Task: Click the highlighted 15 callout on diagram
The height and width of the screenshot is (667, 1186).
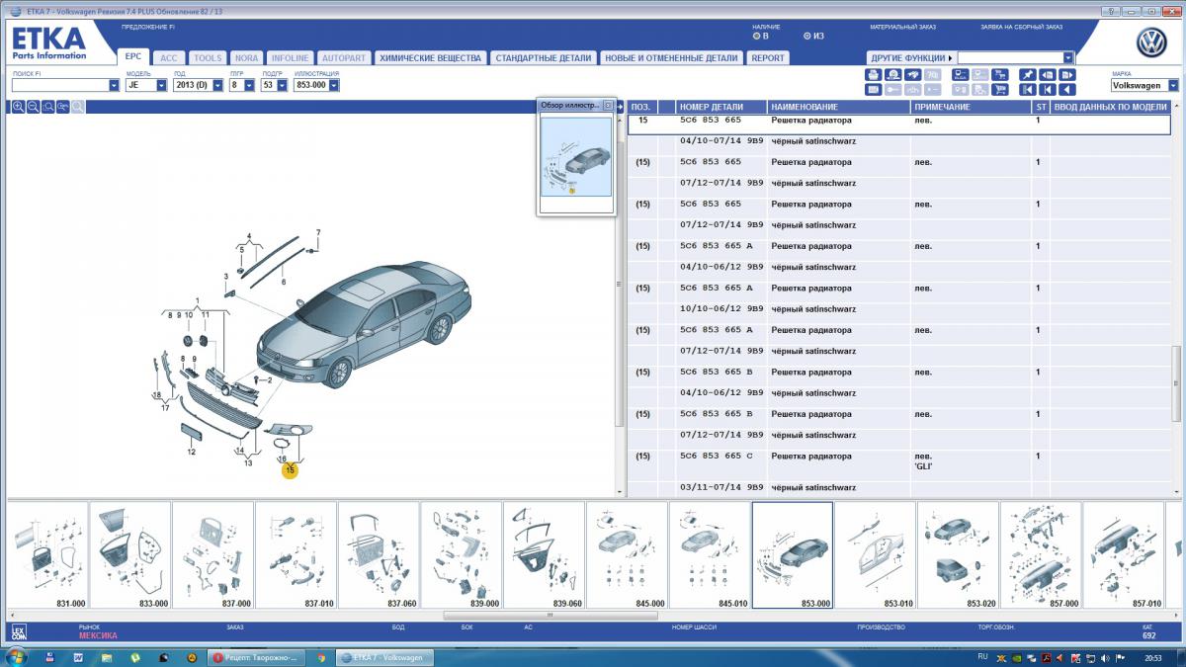Action: [290, 470]
